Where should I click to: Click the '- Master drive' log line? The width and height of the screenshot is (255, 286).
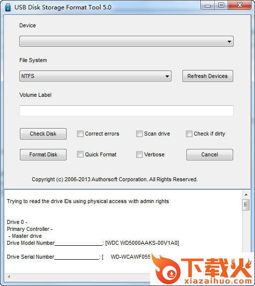coord(25,236)
